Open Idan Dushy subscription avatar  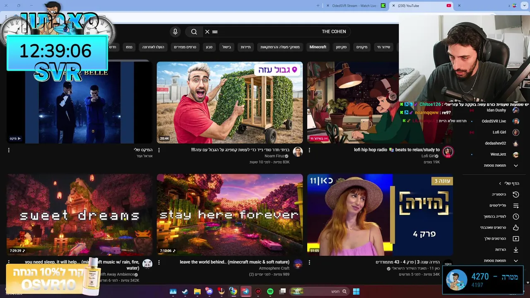tap(516, 110)
